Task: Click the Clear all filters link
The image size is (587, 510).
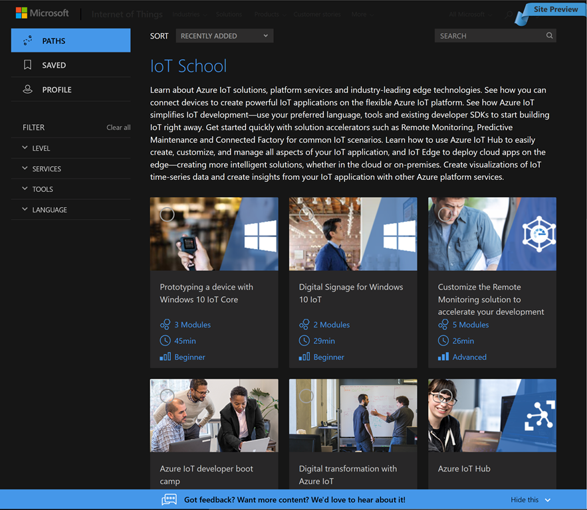Action: [x=118, y=127]
